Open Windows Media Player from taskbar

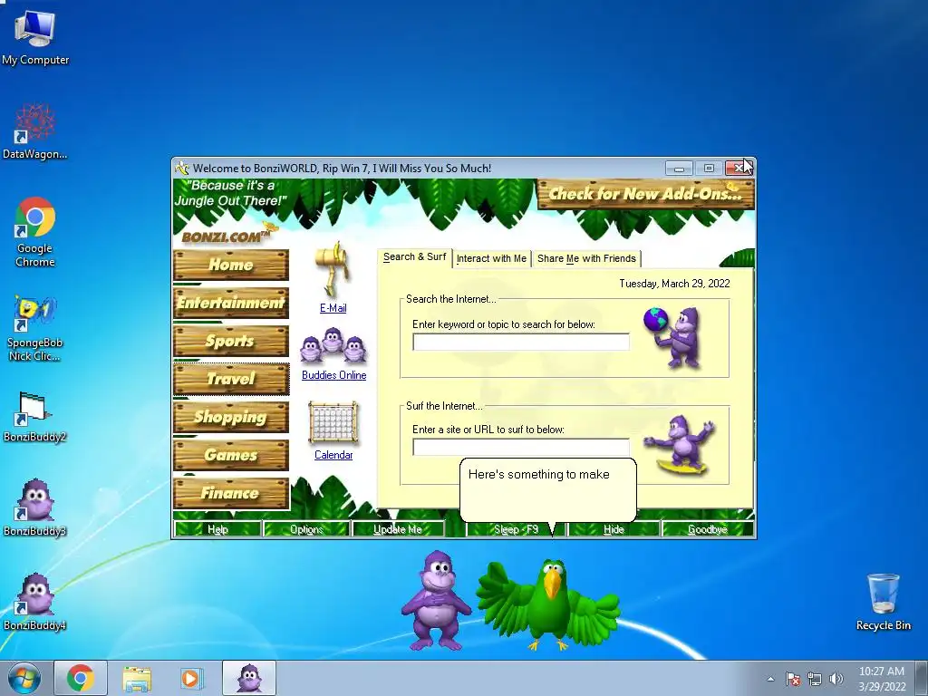(191, 678)
